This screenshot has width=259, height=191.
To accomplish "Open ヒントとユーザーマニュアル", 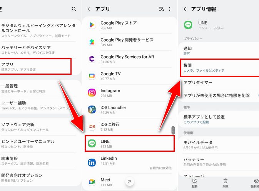I will click(38, 144).
